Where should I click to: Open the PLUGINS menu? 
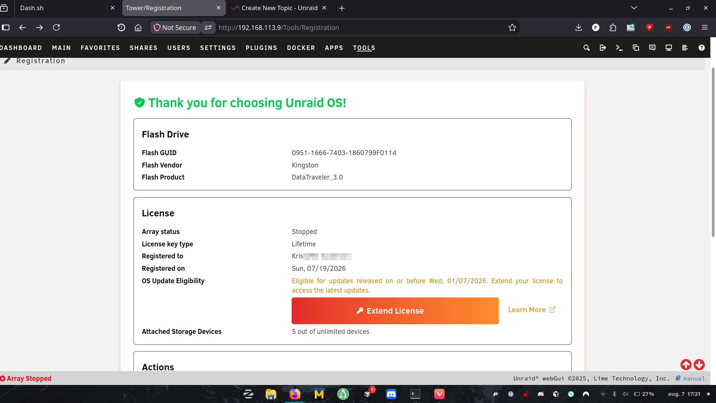262,48
